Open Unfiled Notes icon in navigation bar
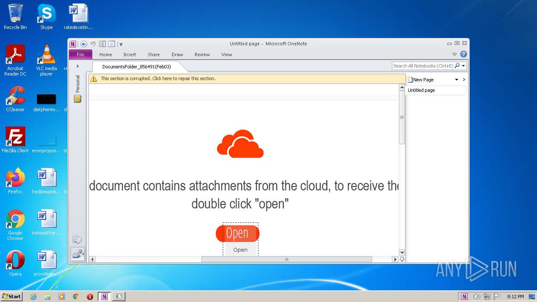This screenshot has width=537, height=302. [77, 240]
